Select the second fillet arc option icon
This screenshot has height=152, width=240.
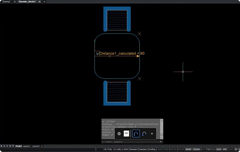pyautogui.click(x=144, y=134)
